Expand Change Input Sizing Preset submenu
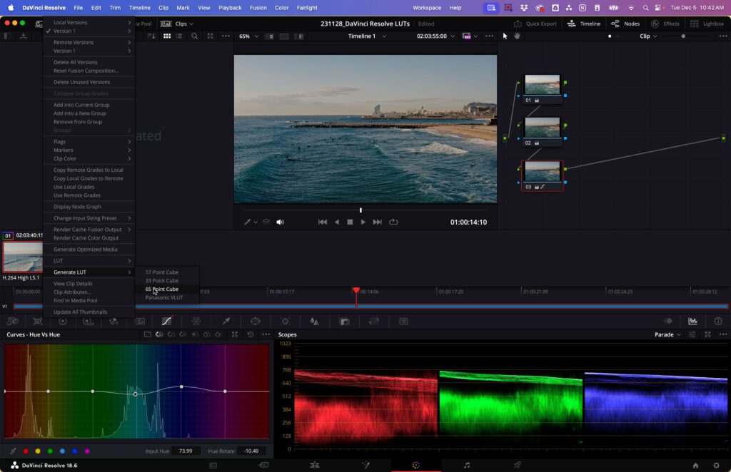 point(89,218)
